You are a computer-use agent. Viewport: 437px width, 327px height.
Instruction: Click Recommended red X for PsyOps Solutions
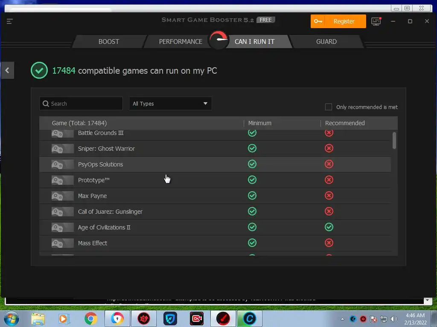329,164
